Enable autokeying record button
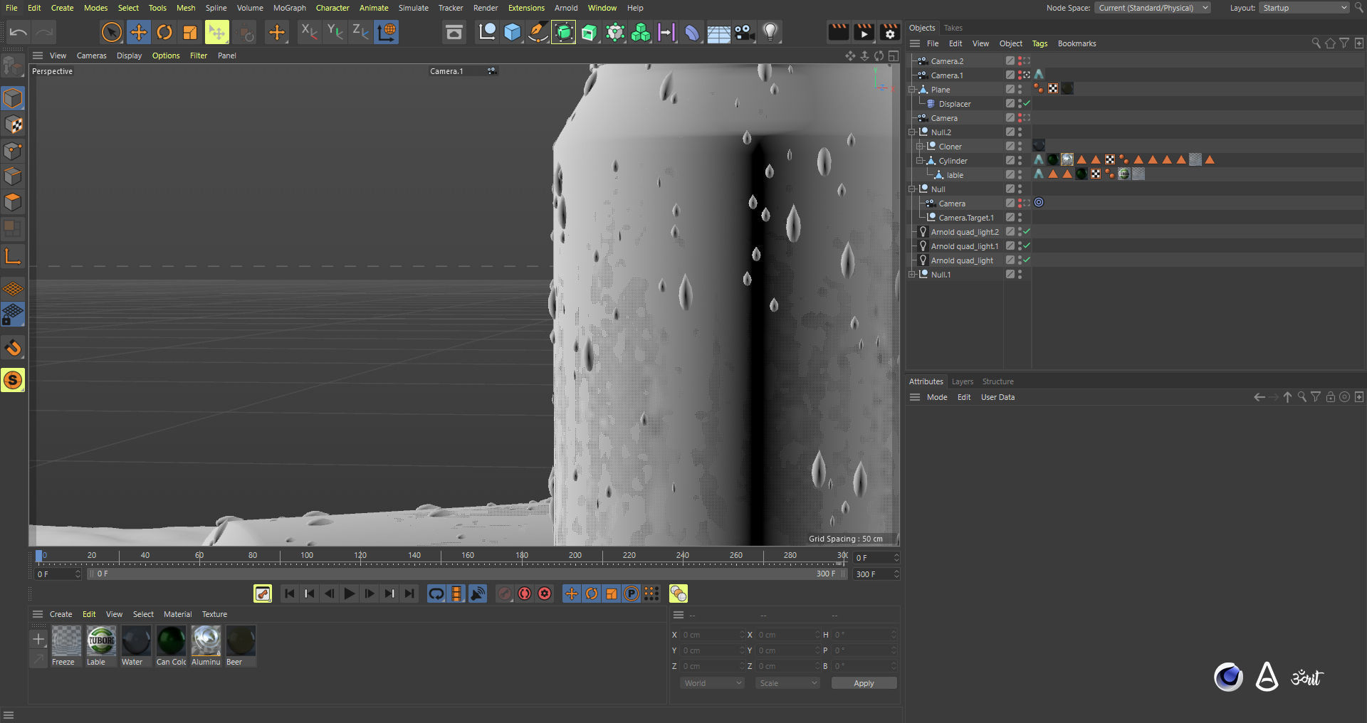Image resolution: width=1367 pixels, height=723 pixels. [525, 593]
